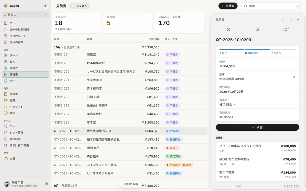Viewport: 306px width, 191px height.
Task: Open line item 排水配管と通気の更新
Action: [x=257, y=161]
